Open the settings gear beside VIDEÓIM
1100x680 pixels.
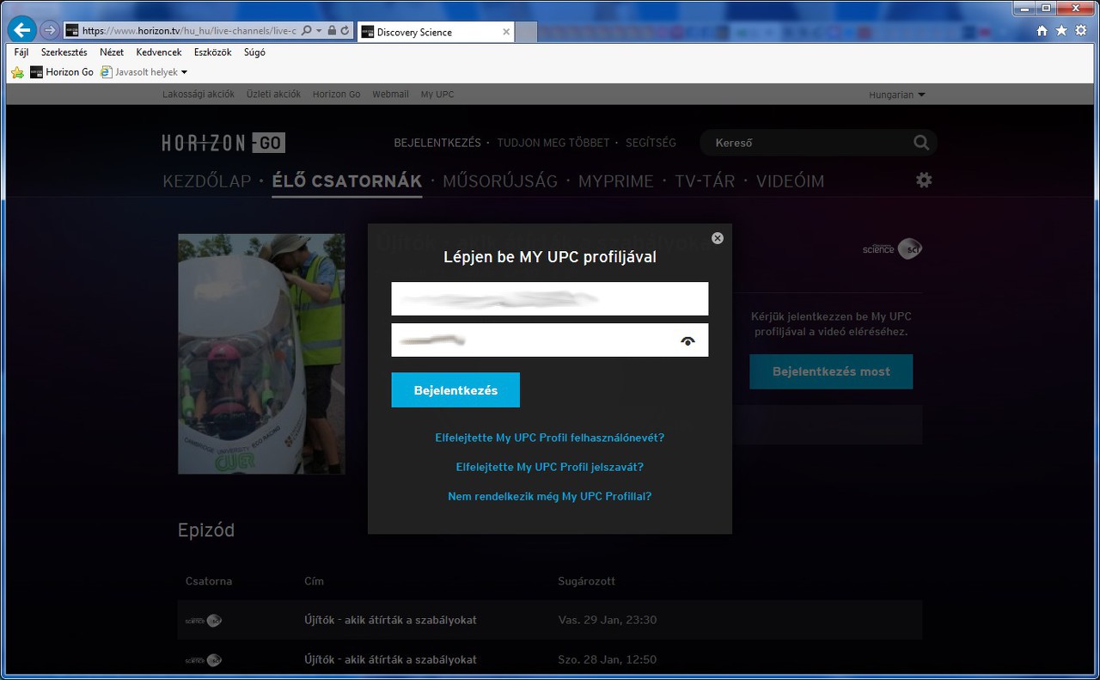(x=924, y=180)
